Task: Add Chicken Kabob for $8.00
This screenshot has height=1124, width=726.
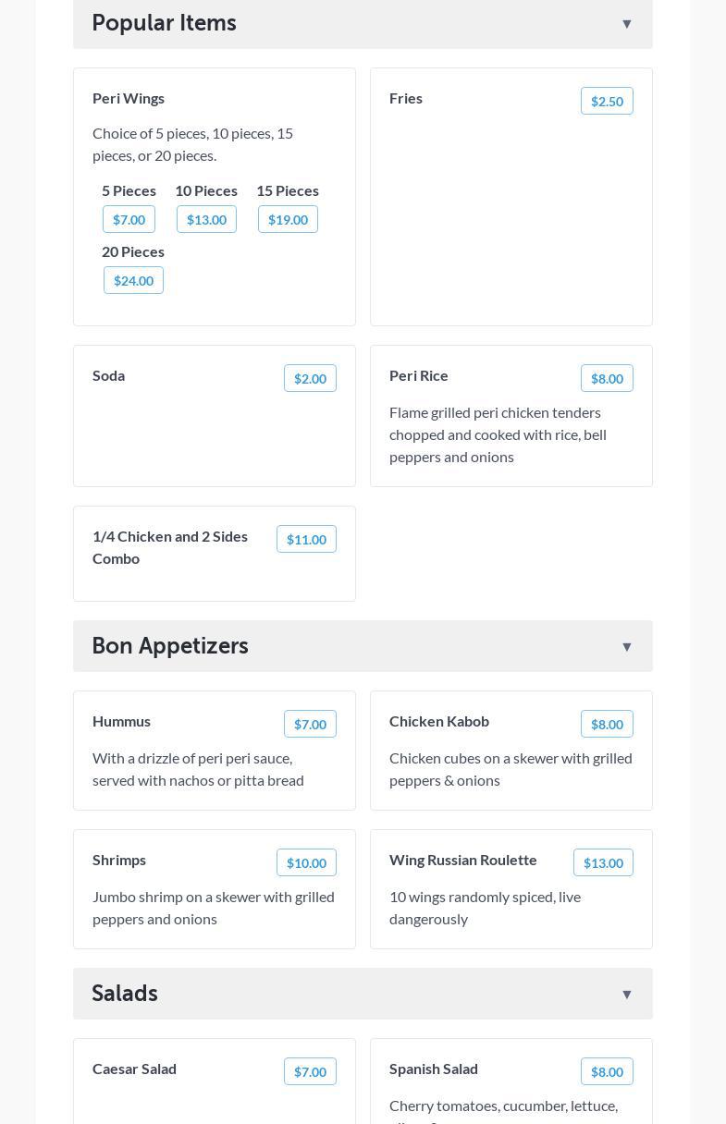Action: pos(607,725)
